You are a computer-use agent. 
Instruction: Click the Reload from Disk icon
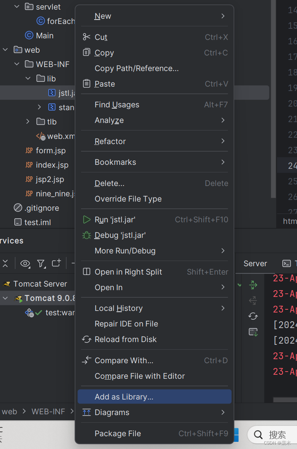[x=87, y=339]
